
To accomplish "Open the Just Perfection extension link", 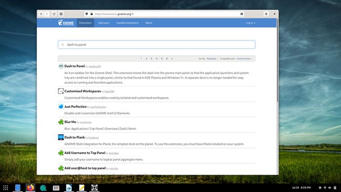I will pos(76,106).
